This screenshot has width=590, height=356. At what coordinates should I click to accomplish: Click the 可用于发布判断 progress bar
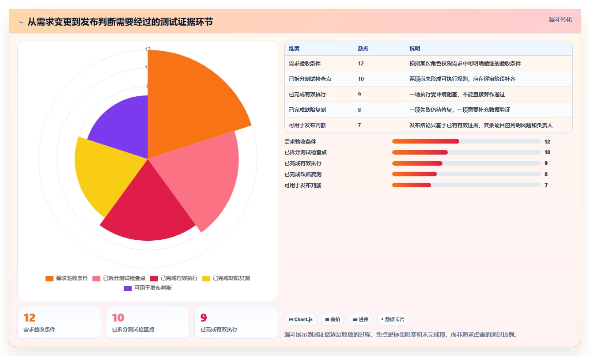tap(466, 185)
